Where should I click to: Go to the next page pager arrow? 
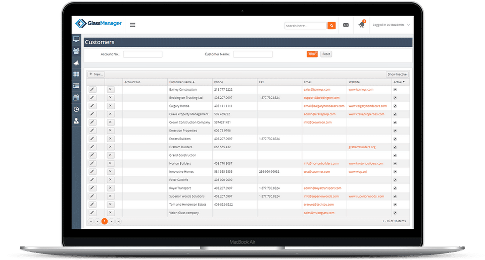click(x=112, y=221)
